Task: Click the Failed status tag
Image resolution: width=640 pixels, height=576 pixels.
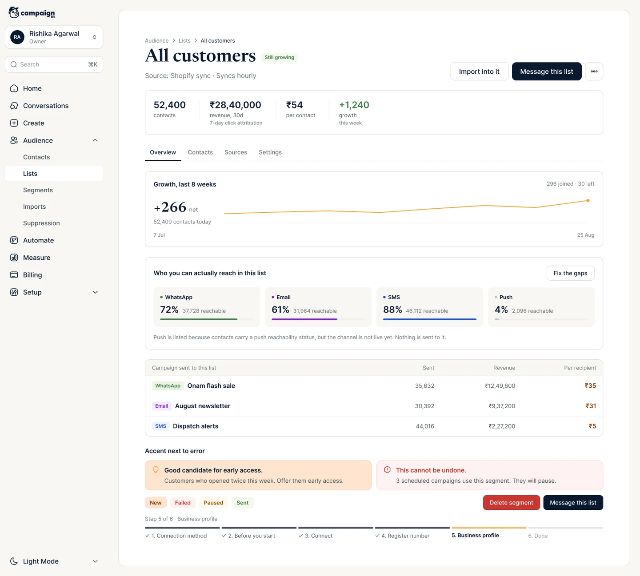Action: coord(183,503)
